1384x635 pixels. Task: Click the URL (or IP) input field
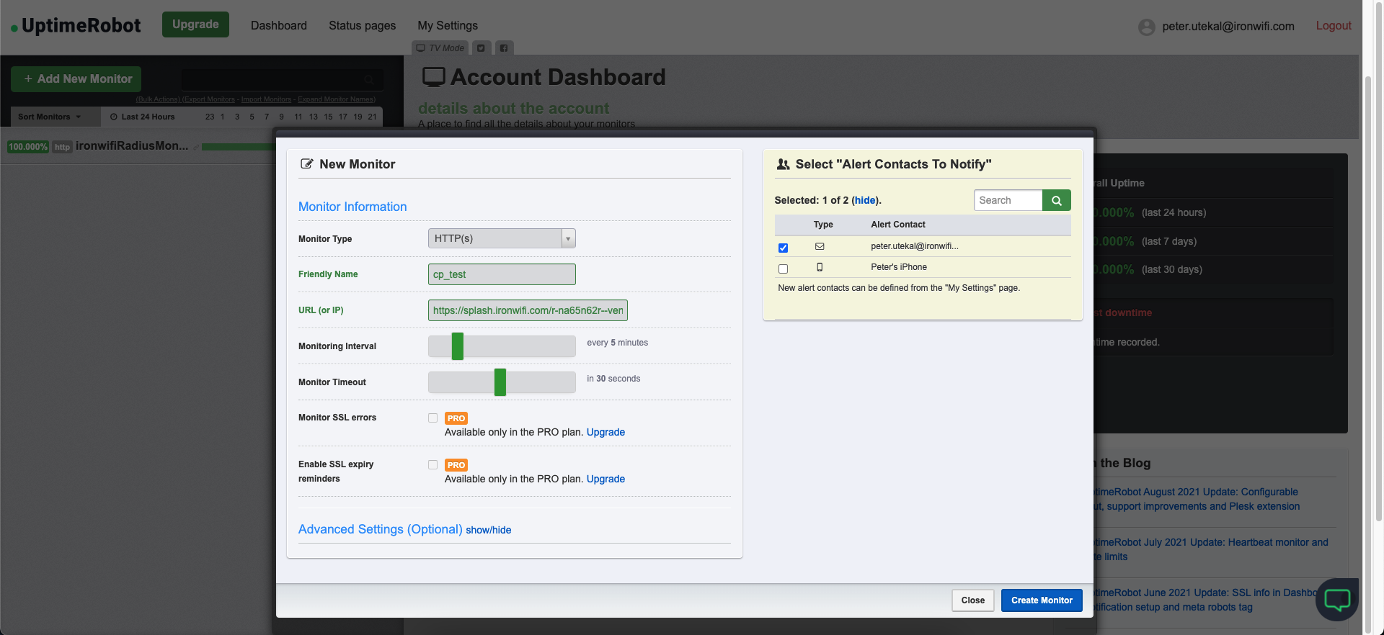click(x=528, y=310)
